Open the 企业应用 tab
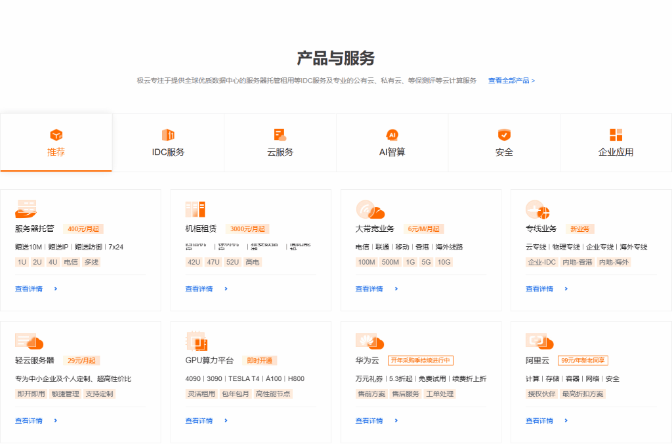672x444 pixels. click(616, 143)
